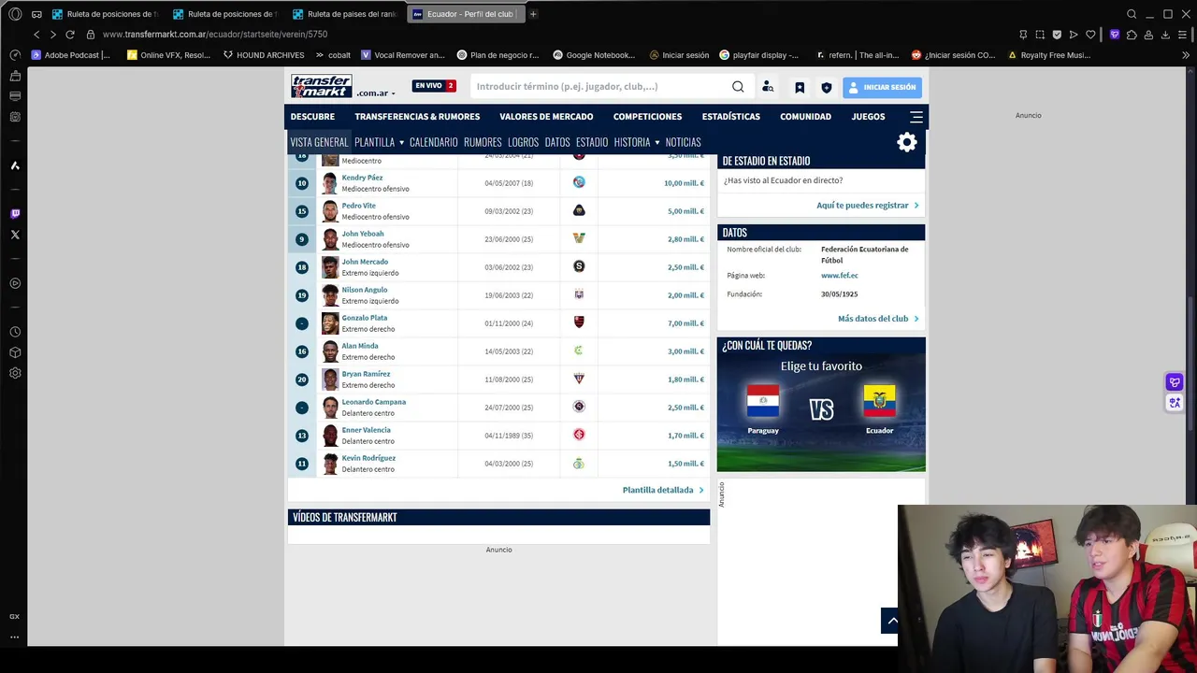Click the browser forward arrow
Screen dimensions: 1197x673
coord(52,35)
